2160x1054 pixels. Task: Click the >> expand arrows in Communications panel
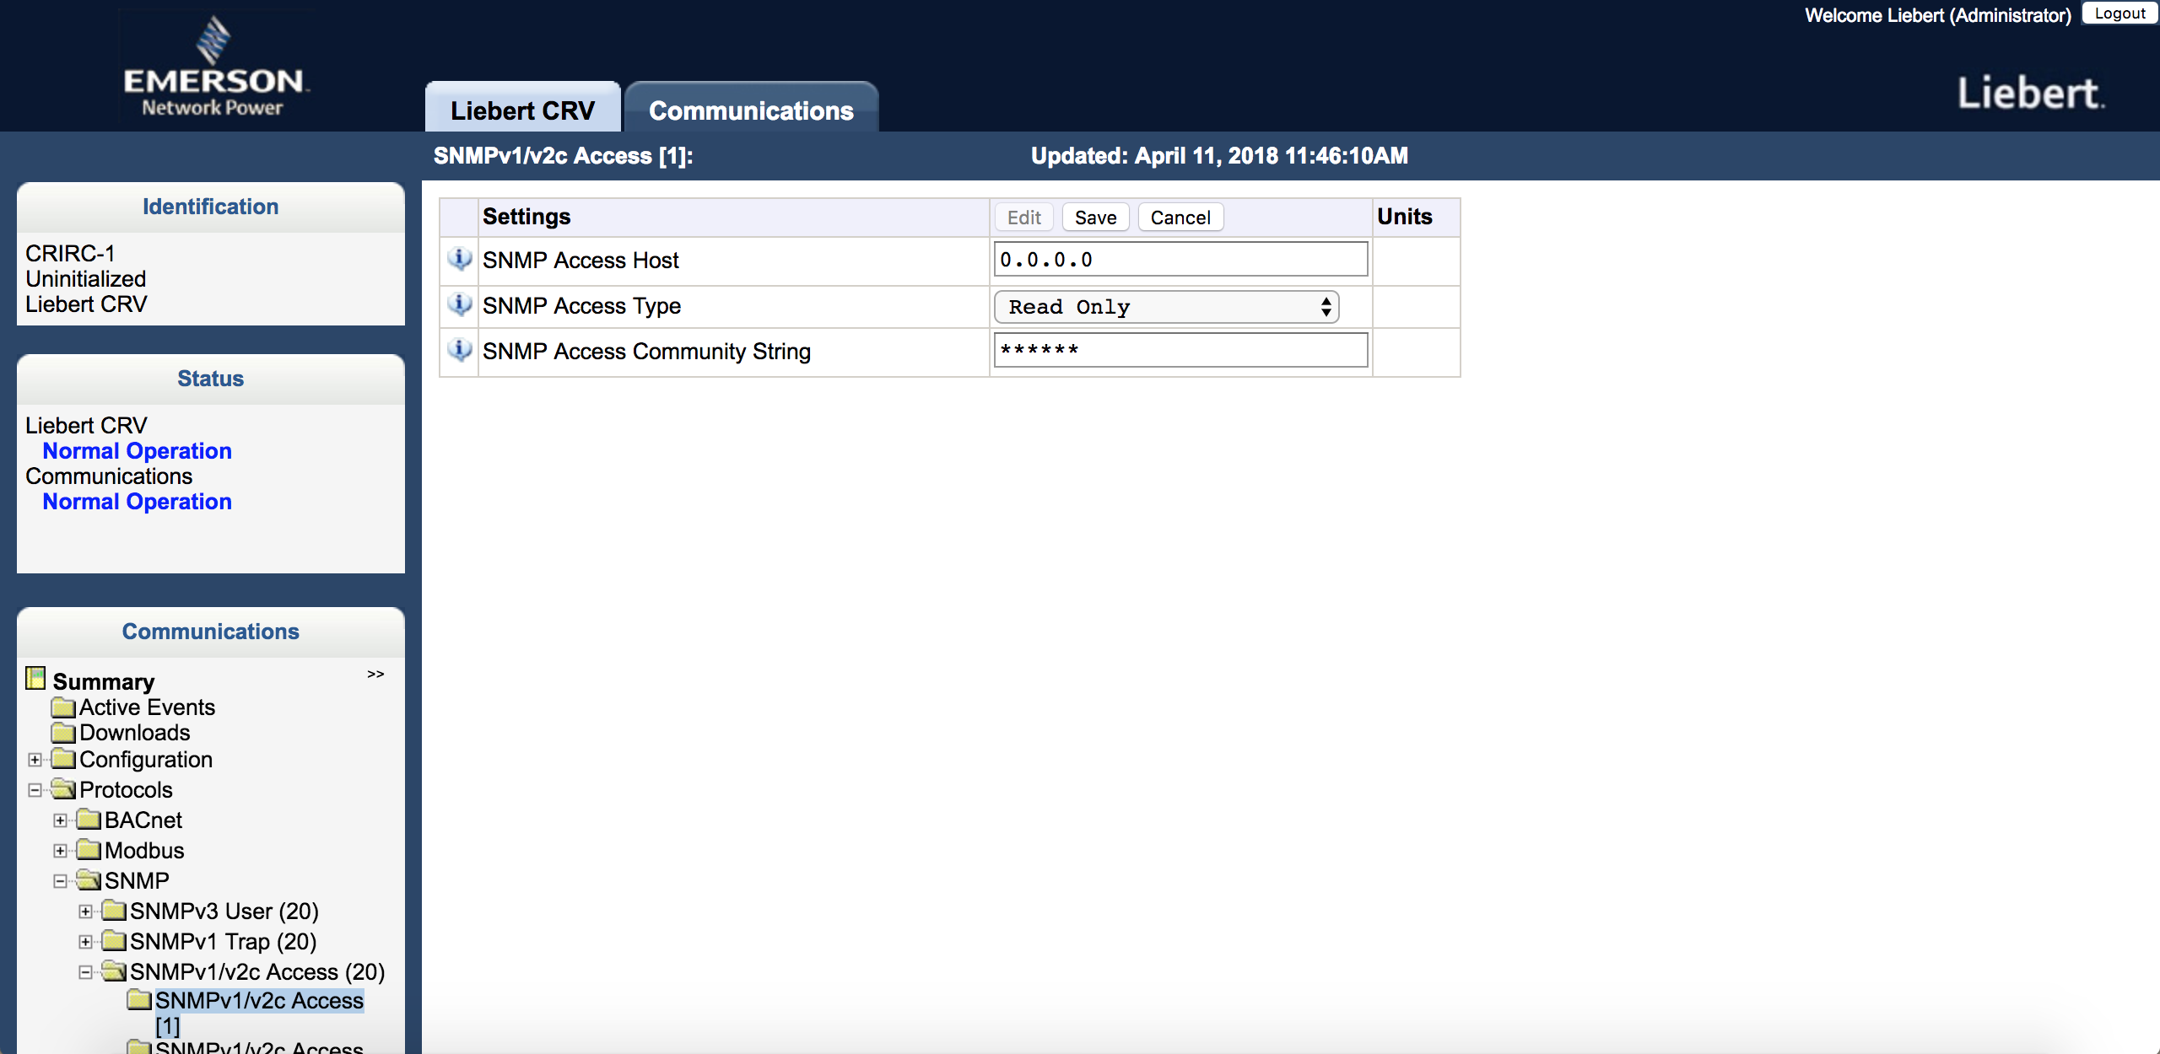375,674
